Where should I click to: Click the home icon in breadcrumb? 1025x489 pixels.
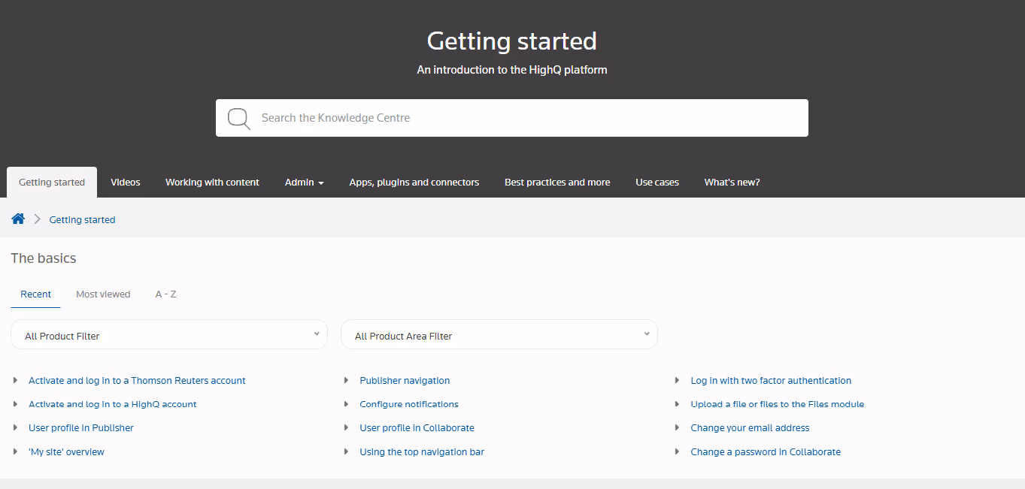click(18, 219)
